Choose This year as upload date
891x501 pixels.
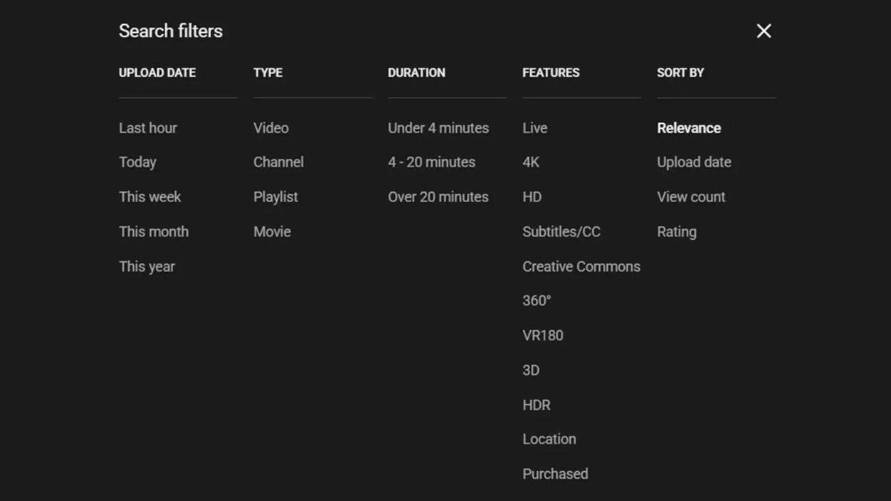[x=147, y=266]
